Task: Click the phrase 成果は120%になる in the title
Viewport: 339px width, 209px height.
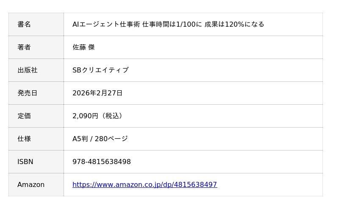Action: tap(234, 25)
